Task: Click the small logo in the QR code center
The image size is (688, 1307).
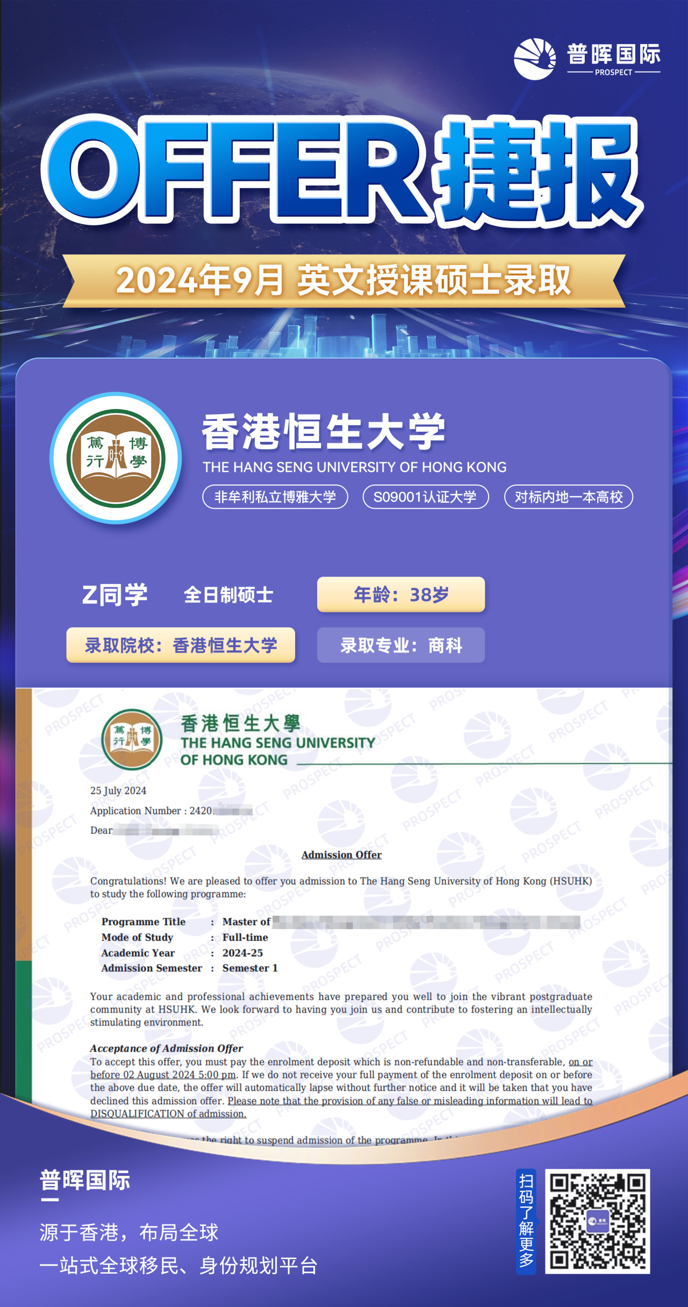Action: (x=597, y=1221)
